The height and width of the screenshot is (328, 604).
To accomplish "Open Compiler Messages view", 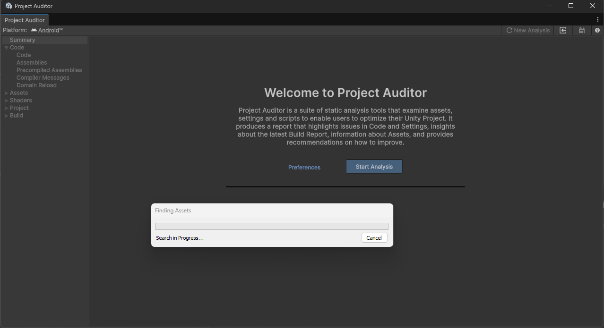I will [x=43, y=78].
